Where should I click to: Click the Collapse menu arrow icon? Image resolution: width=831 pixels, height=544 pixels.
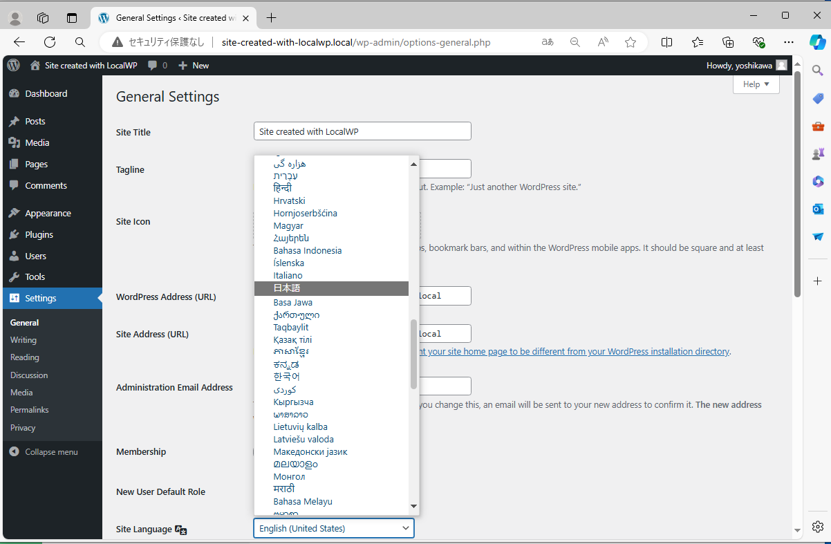[14, 452]
